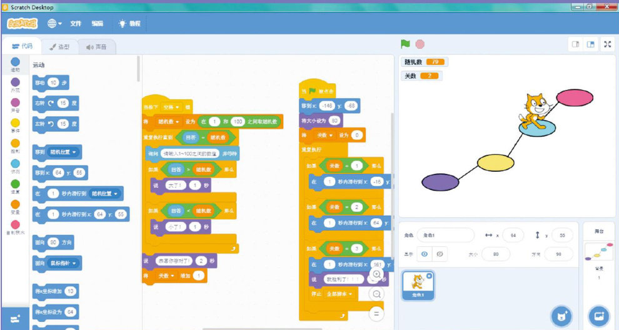Open the globe language dropdown
Image resolution: width=619 pixels, height=330 pixels.
click(x=54, y=23)
